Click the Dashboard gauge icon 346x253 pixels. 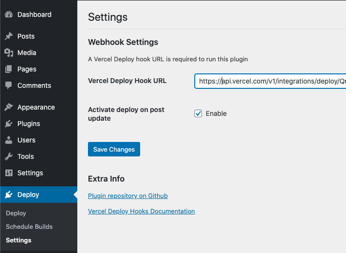(9, 14)
